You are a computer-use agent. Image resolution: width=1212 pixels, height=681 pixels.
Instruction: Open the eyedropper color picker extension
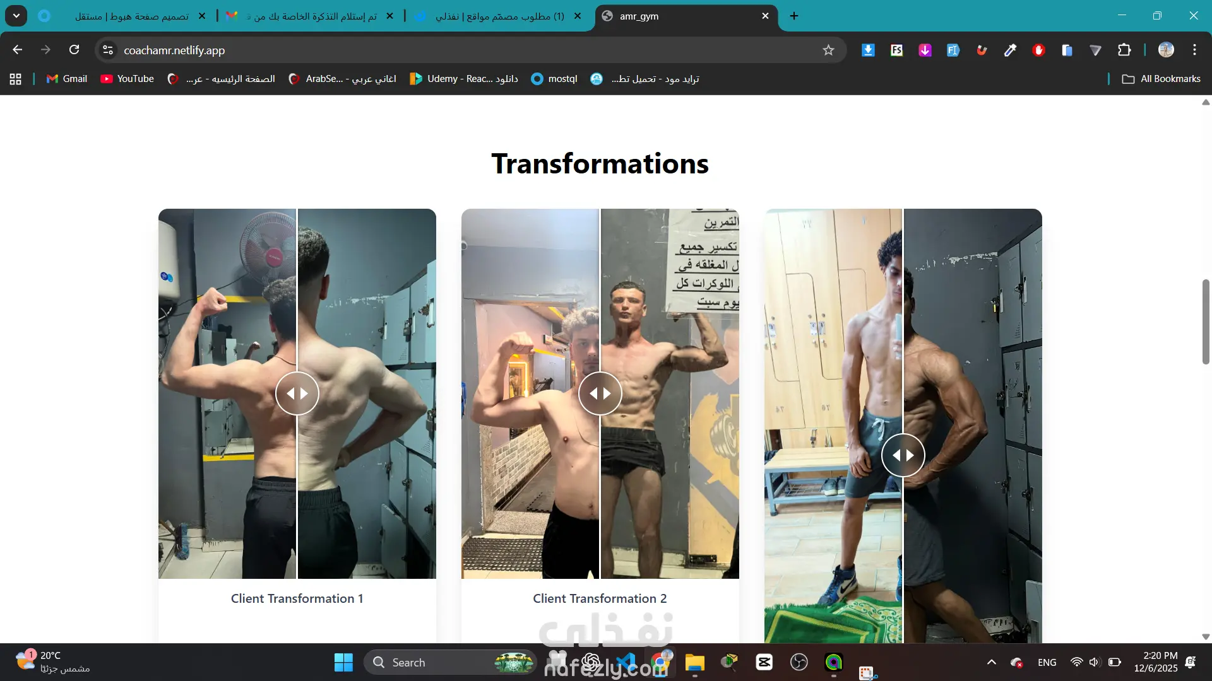(1010, 50)
